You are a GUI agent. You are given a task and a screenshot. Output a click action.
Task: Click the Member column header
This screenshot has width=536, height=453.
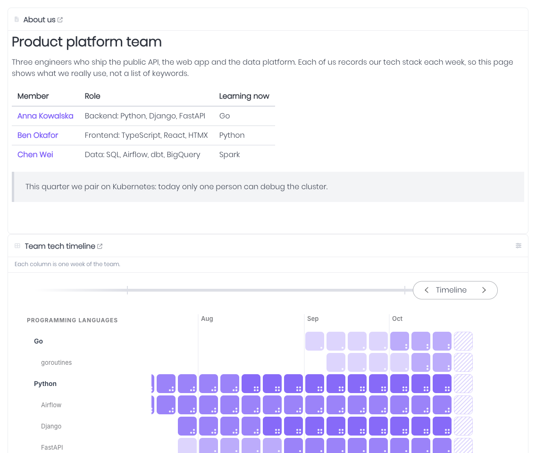tap(33, 96)
